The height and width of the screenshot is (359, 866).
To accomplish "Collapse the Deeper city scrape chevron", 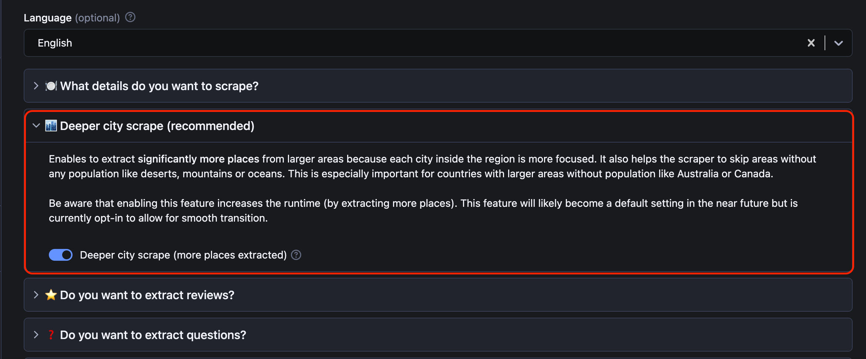I will tap(36, 126).
